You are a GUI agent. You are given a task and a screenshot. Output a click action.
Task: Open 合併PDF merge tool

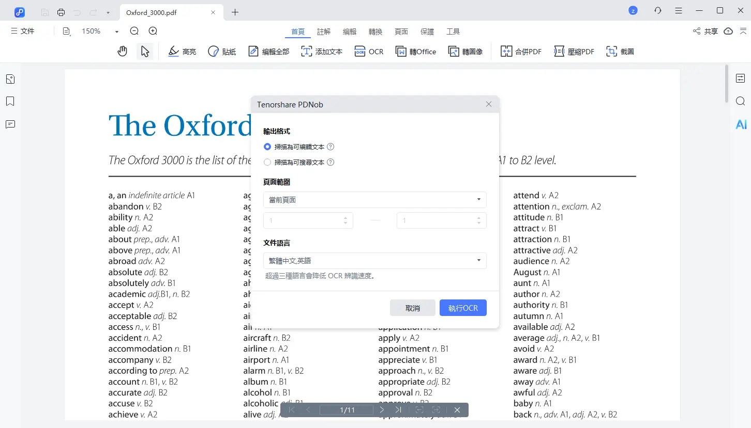[521, 52]
